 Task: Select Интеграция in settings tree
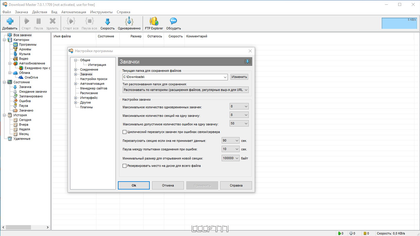tap(97, 65)
